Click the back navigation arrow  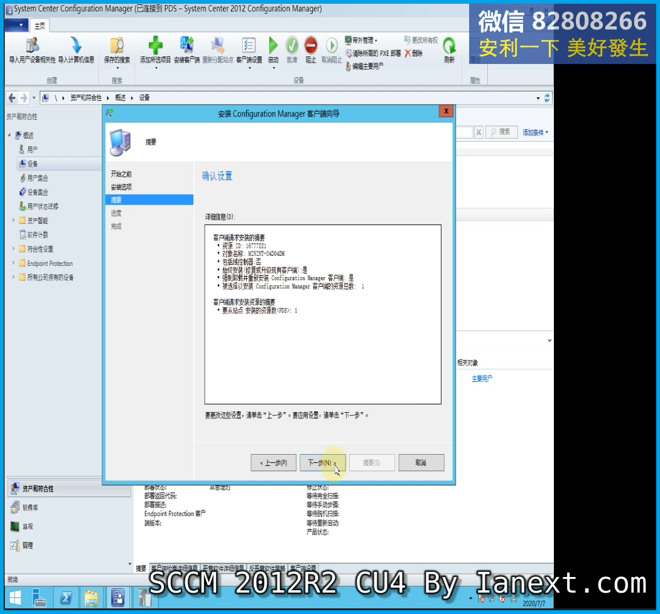pyautogui.click(x=12, y=98)
